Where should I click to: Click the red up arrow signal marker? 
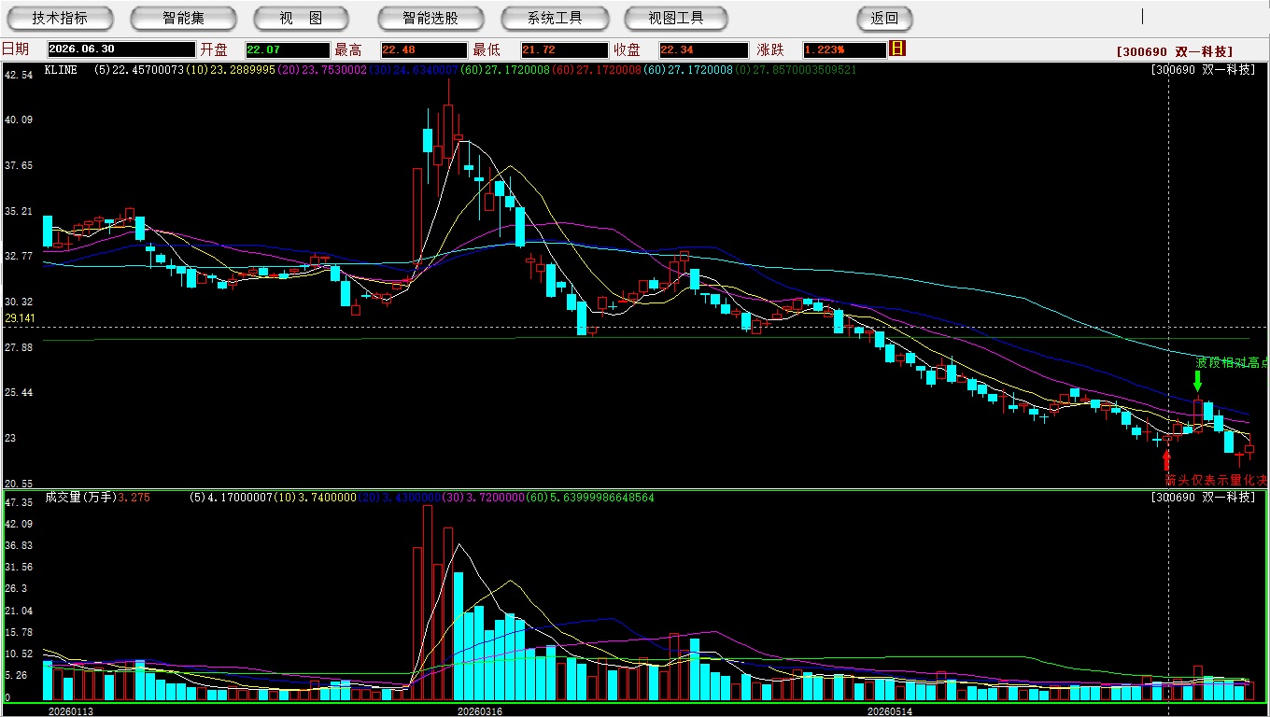(x=1165, y=460)
